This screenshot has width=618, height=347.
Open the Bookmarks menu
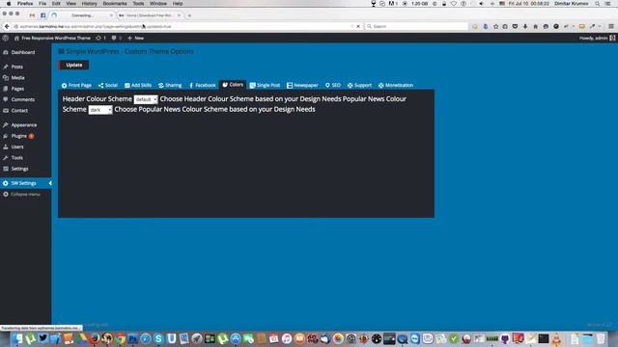coord(115,4)
